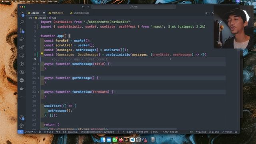Click the Scanning status bar item
This screenshot has width=256, height=144.
(70, 132)
